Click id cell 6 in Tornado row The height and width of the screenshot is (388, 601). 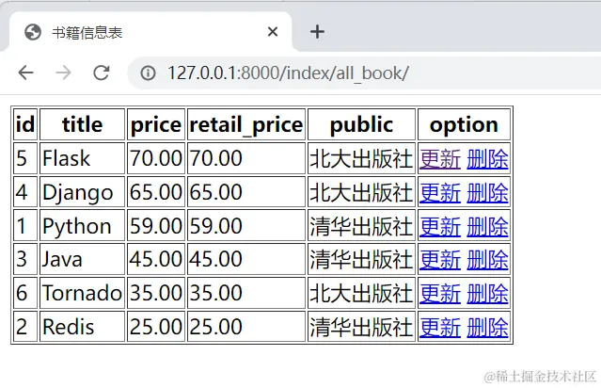pyautogui.click(x=25, y=293)
